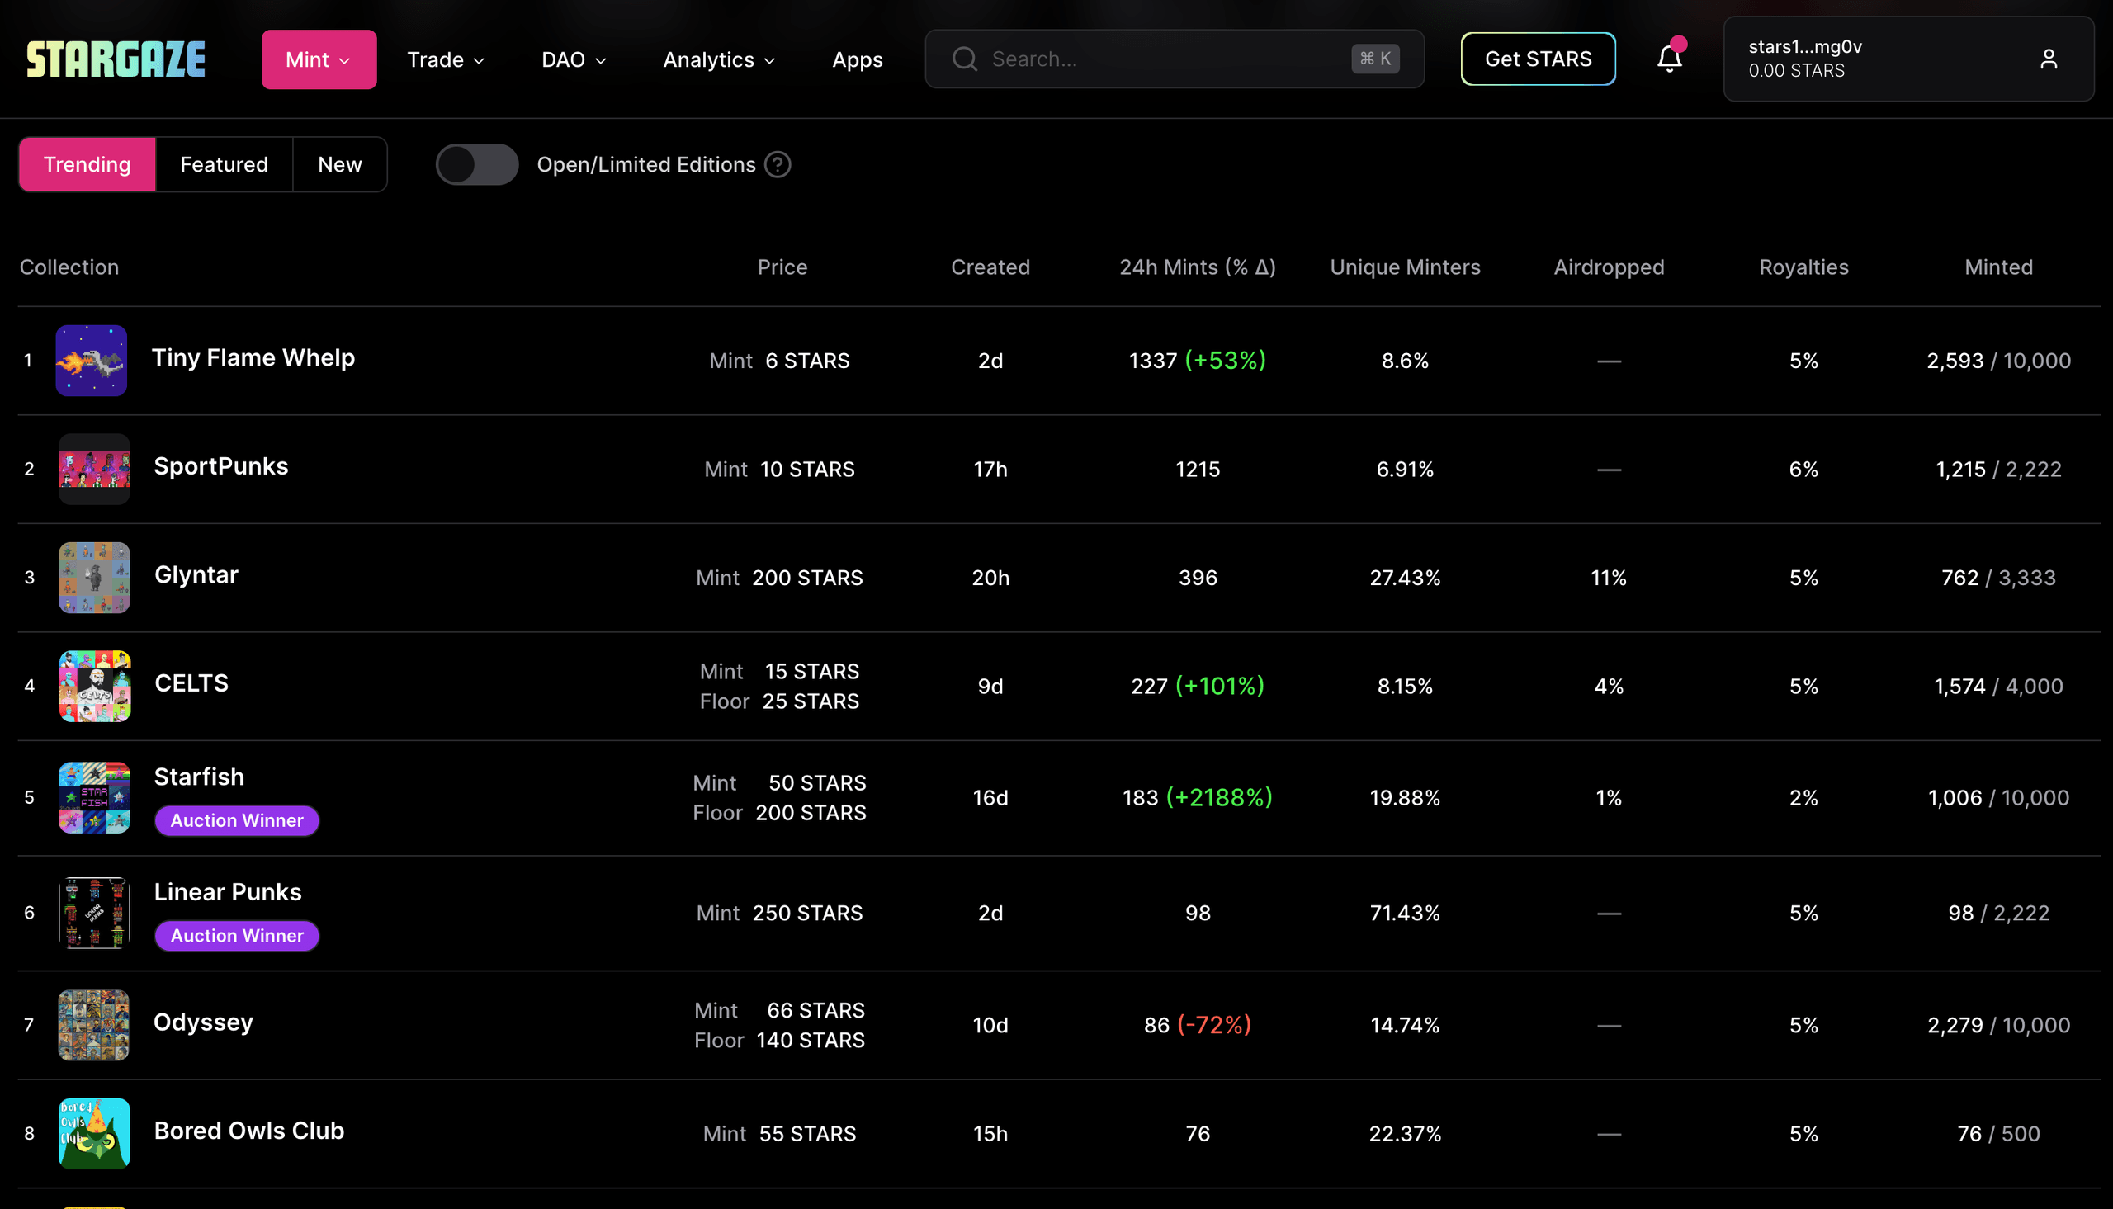Click the user profile icon
Screen dimensions: 2113x1209
(2049, 59)
